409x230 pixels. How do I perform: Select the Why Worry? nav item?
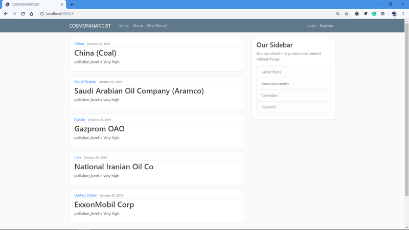coord(157,26)
